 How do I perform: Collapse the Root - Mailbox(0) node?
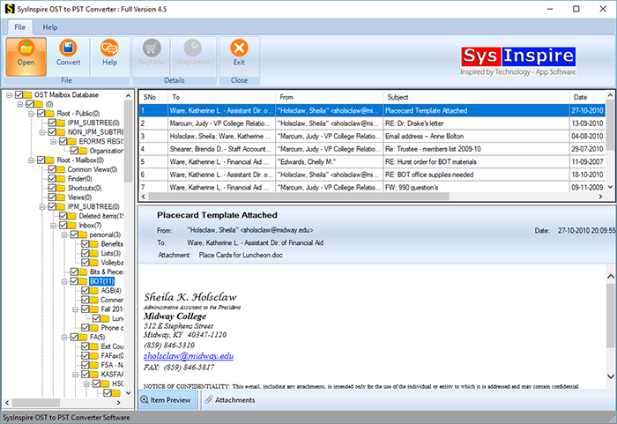[x=31, y=160]
